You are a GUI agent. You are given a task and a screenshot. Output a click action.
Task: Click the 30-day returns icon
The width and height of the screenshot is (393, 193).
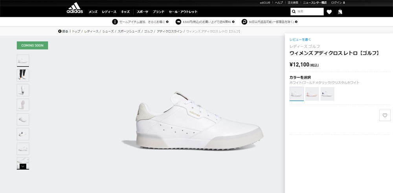(244, 22)
